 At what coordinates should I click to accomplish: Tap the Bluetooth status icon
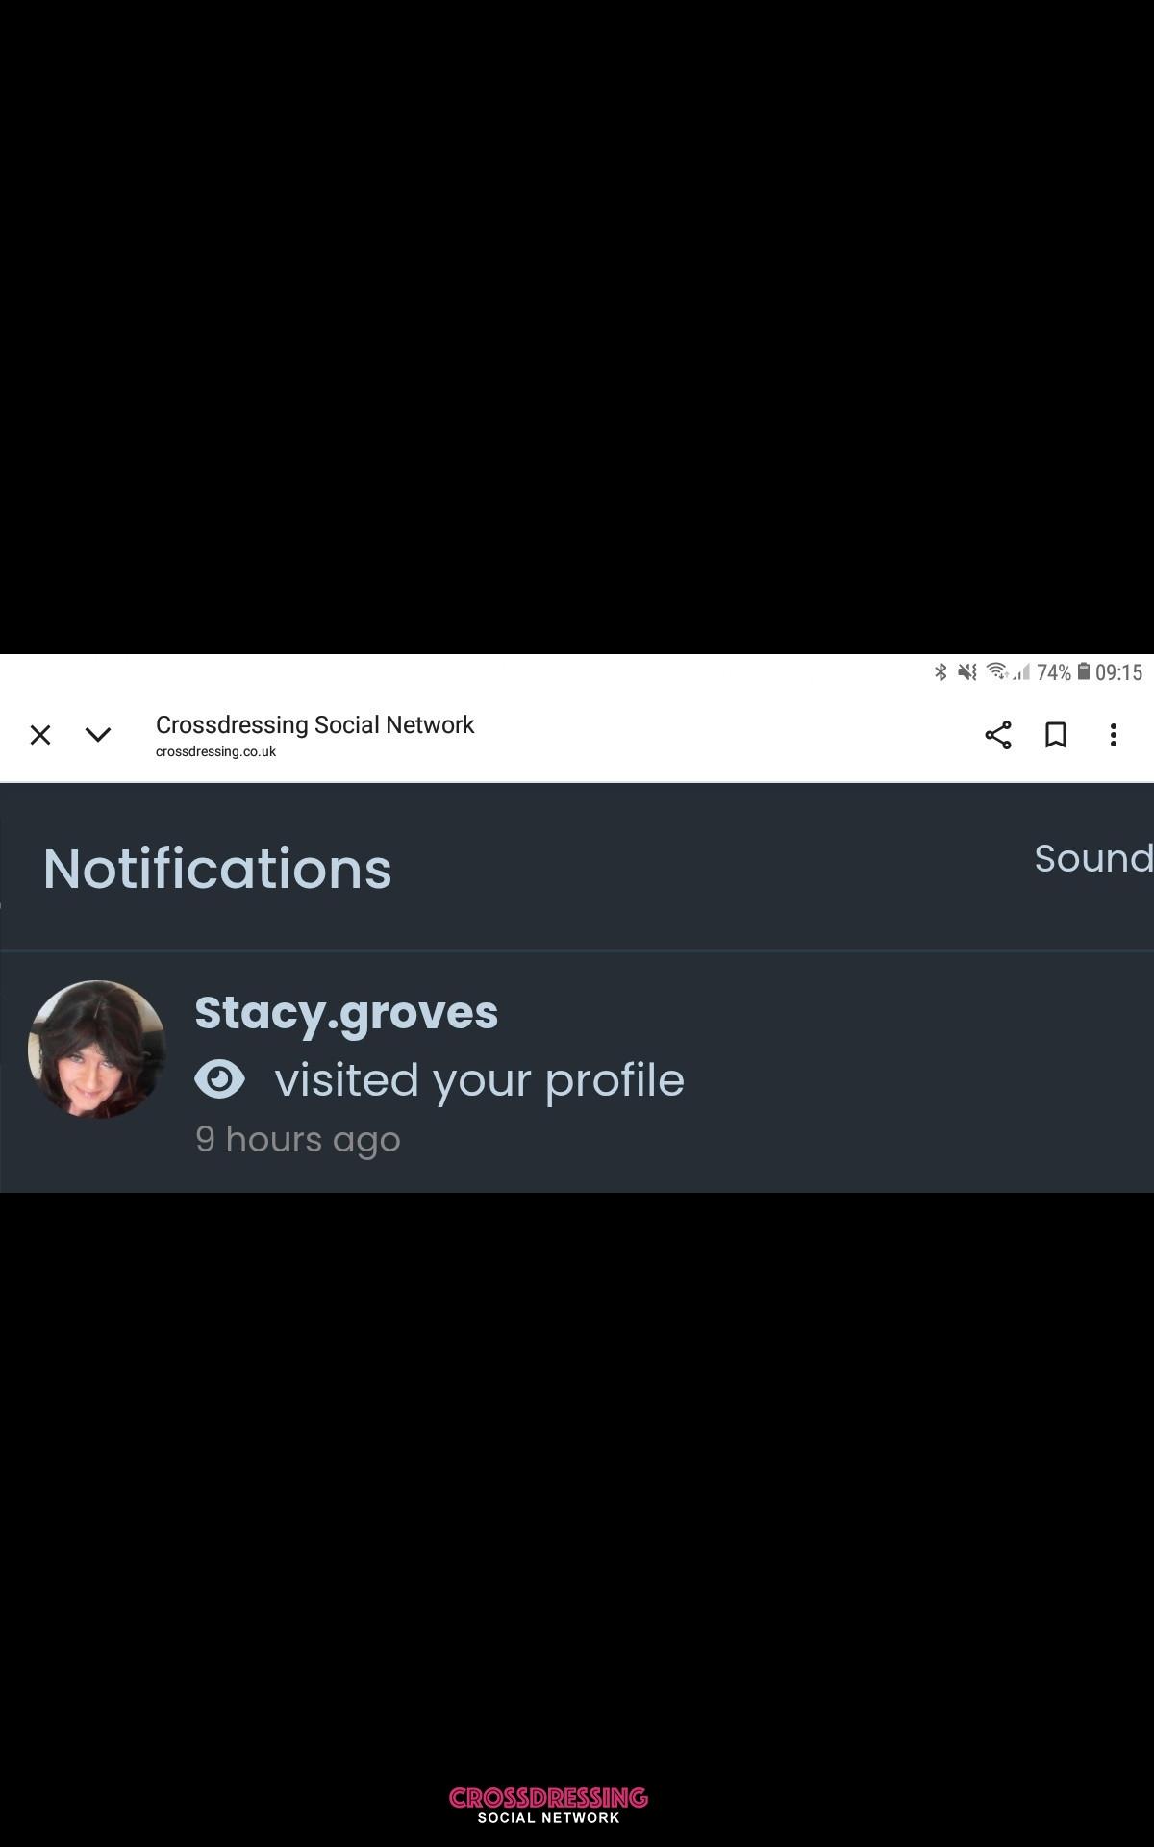941,671
